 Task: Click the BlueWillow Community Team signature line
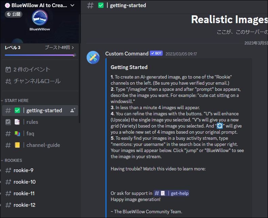146,212
